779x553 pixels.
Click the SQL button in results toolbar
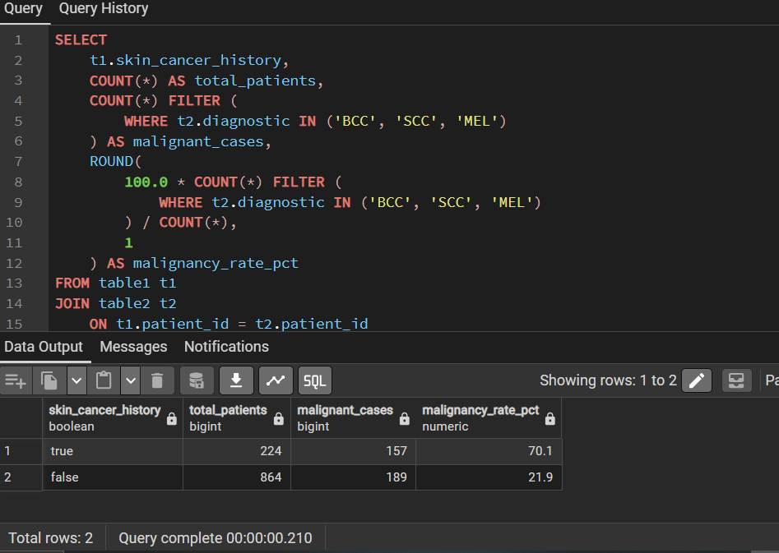coord(315,380)
